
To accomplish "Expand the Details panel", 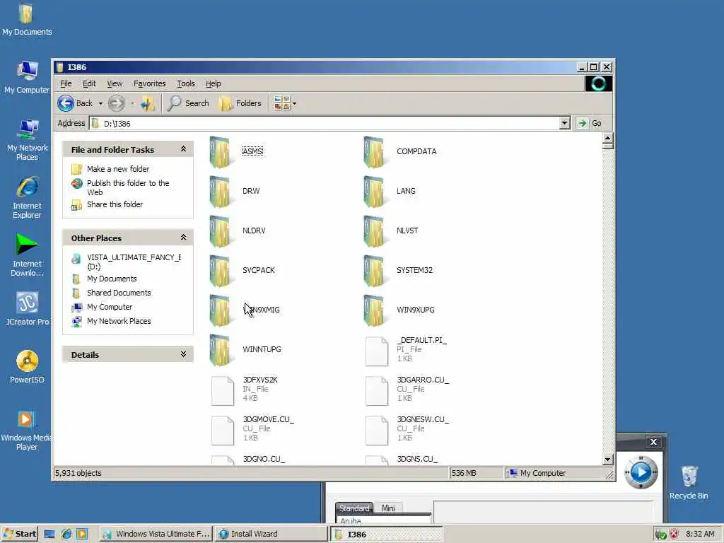I will [183, 355].
